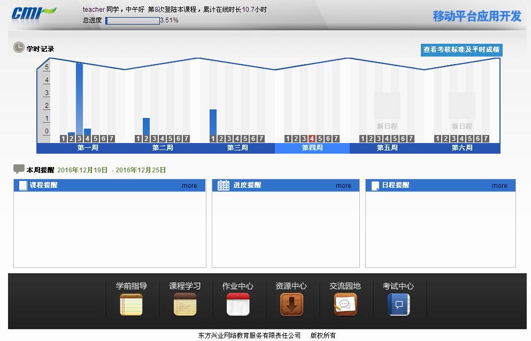The width and height of the screenshot is (531, 341).
Task: Click the teacher greeting text
Action: pyautogui.click(x=174, y=10)
